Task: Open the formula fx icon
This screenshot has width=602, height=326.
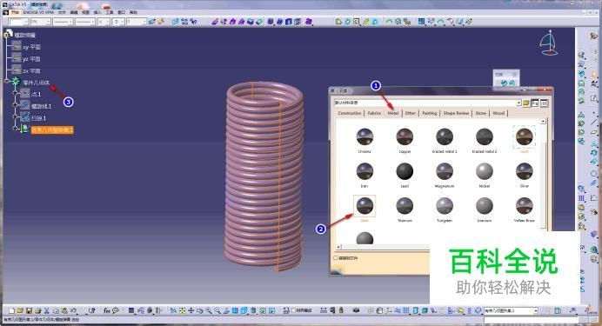Action: (x=107, y=310)
